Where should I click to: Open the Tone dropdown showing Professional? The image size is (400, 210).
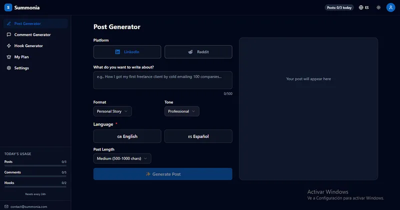point(182,111)
